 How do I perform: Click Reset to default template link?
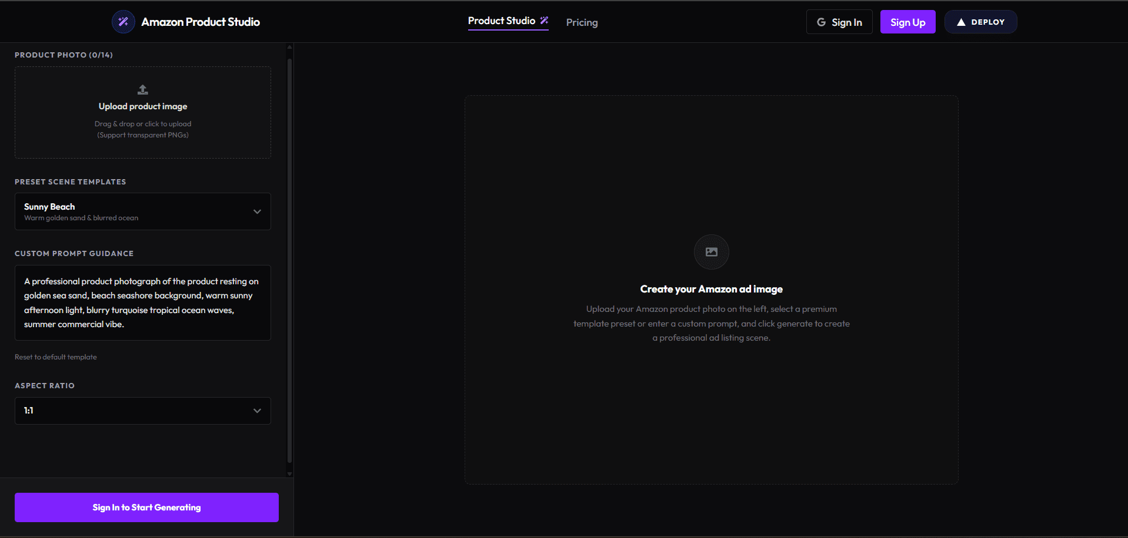56,357
